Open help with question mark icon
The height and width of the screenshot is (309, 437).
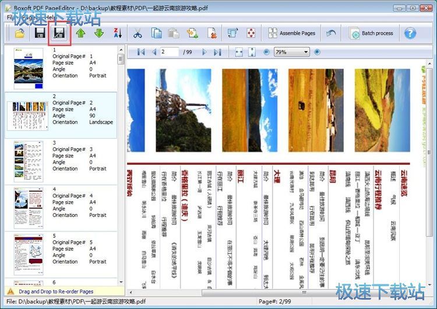click(x=410, y=33)
